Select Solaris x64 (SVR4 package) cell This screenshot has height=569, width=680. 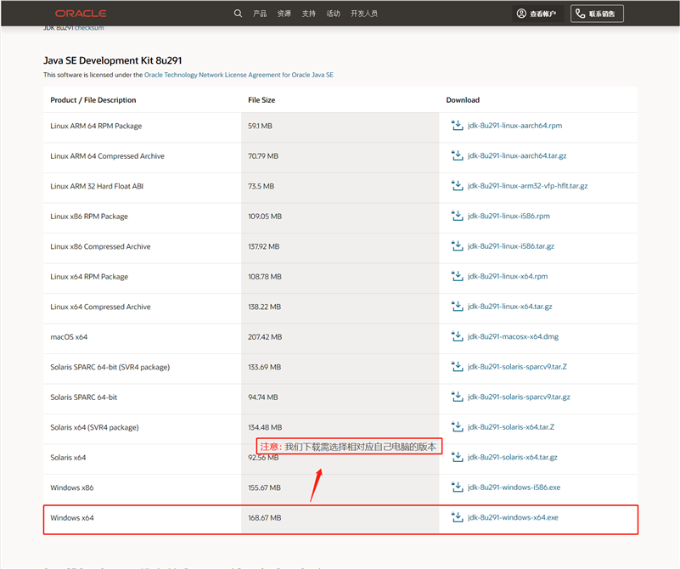coord(143,427)
